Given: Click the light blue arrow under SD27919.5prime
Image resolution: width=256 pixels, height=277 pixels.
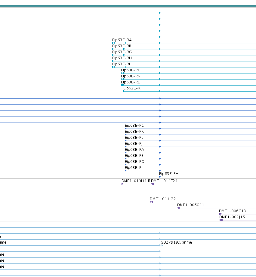Looking at the screenshot, I should tap(162, 245).
